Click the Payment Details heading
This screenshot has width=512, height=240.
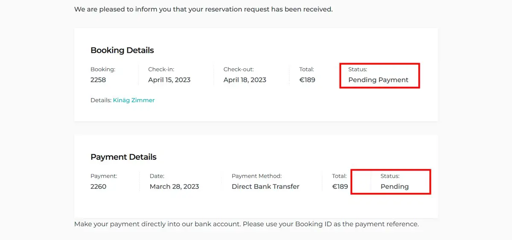pos(123,157)
